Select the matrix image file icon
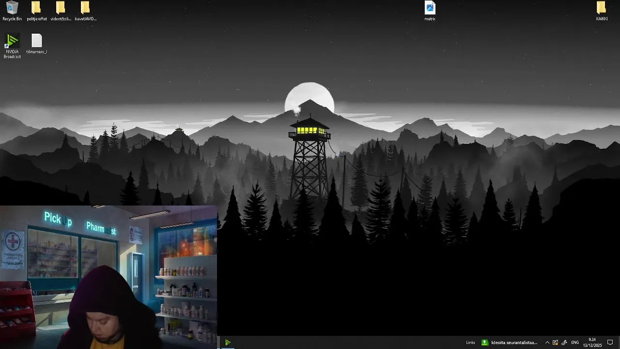The image size is (620, 349). 430,11
